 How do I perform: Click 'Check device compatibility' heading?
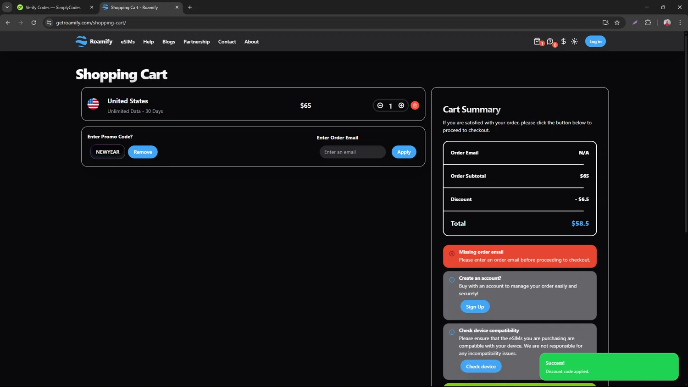(x=489, y=330)
